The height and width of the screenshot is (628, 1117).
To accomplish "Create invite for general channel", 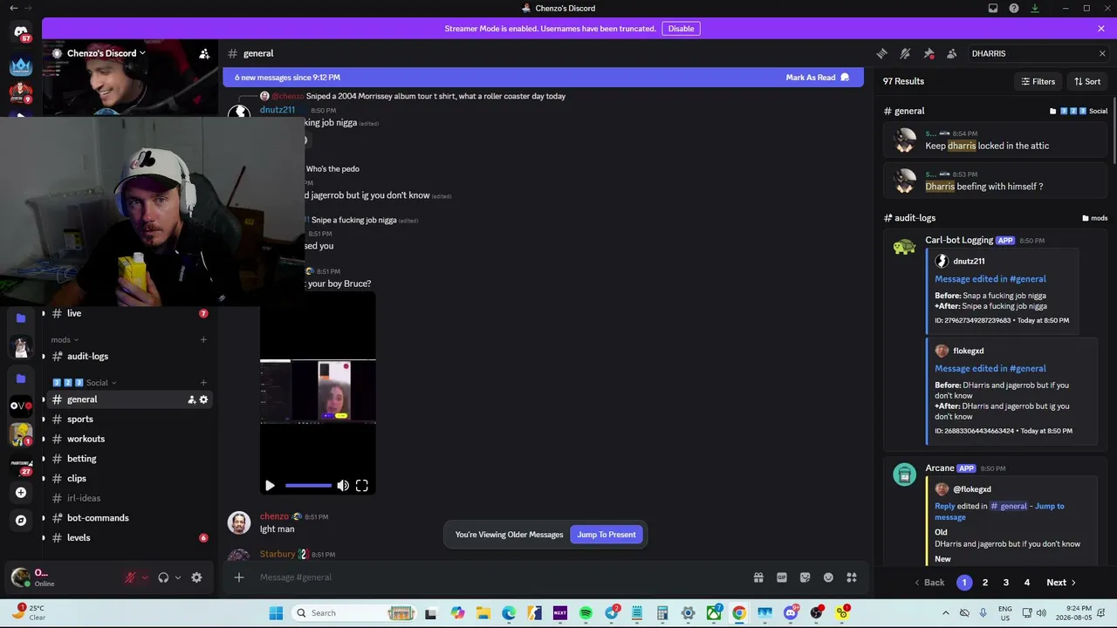I will tap(191, 399).
